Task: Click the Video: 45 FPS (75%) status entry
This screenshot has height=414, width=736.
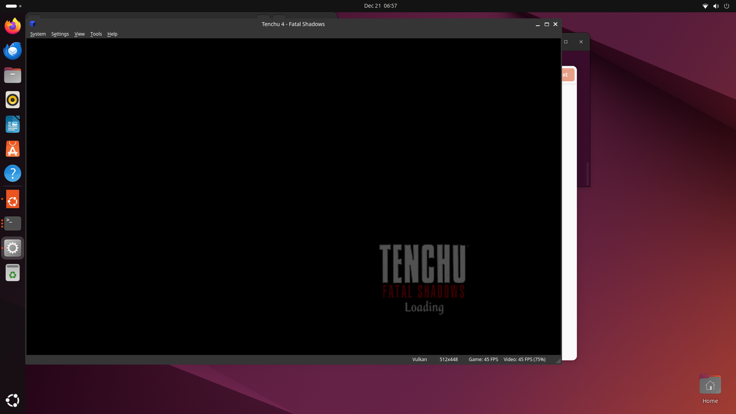Action: click(x=524, y=359)
